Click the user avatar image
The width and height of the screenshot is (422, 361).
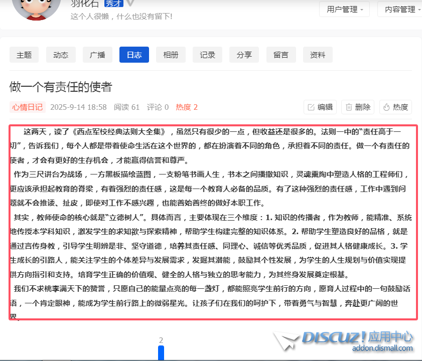click(35, 8)
